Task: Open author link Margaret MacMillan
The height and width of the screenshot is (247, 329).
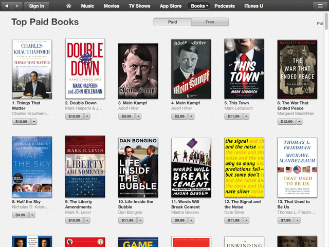Action: point(296,113)
